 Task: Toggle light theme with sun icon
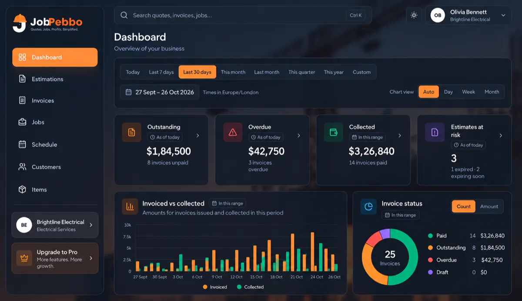coord(414,15)
